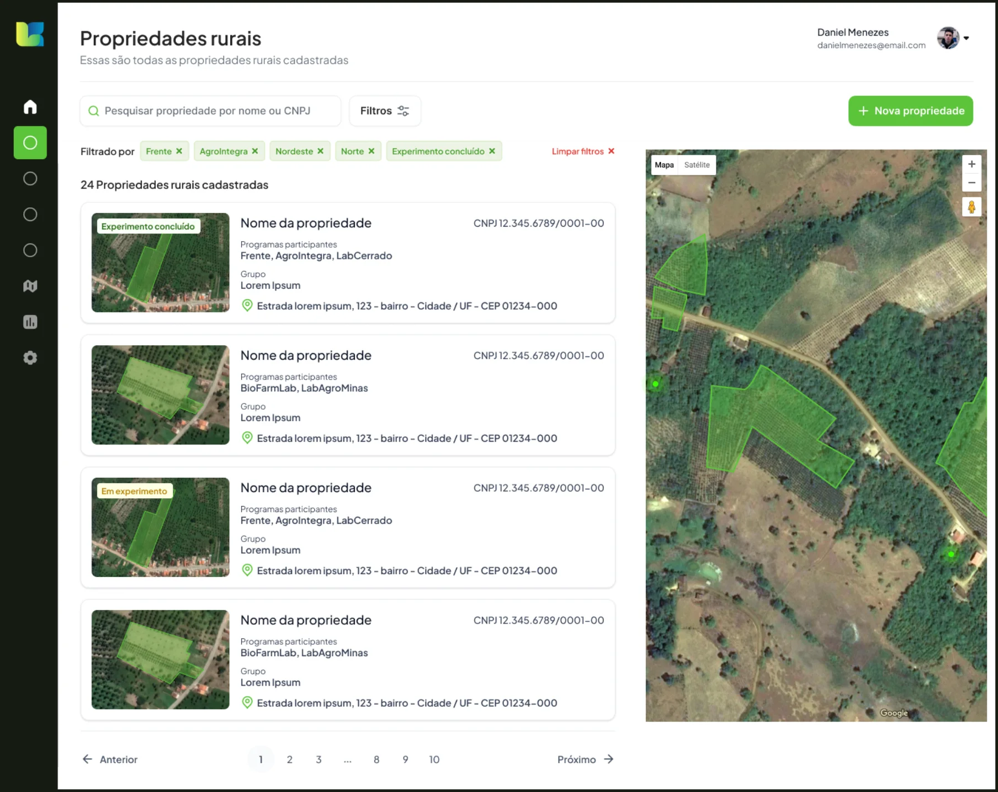Screen dimensions: 998x792
Task: Click Limpar filtros link
Action: (583, 151)
